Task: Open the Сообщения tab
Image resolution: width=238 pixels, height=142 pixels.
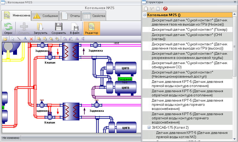Action: pos(45,16)
